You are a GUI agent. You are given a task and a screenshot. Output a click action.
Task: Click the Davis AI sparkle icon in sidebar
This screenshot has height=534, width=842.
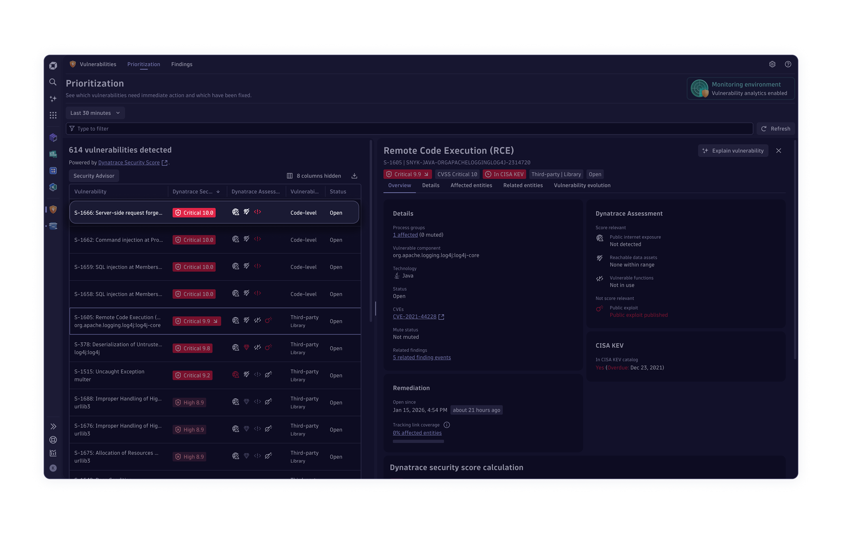click(53, 99)
